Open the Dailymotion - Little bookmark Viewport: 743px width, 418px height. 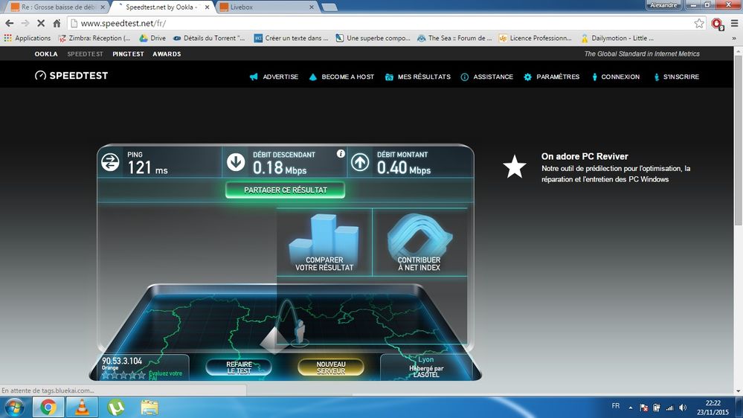(x=617, y=38)
